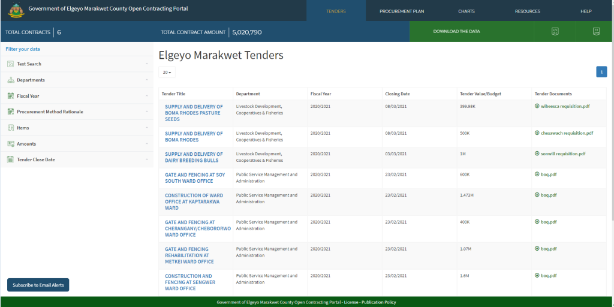Image resolution: width=614 pixels, height=307 pixels.
Task: Open the Charts tab
Action: [466, 11]
